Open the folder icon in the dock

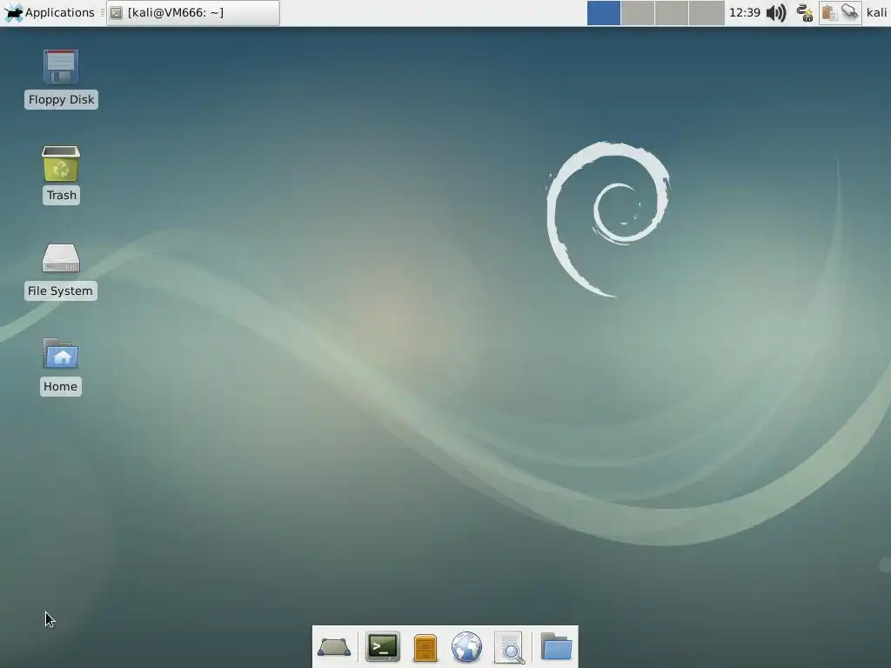point(556,646)
